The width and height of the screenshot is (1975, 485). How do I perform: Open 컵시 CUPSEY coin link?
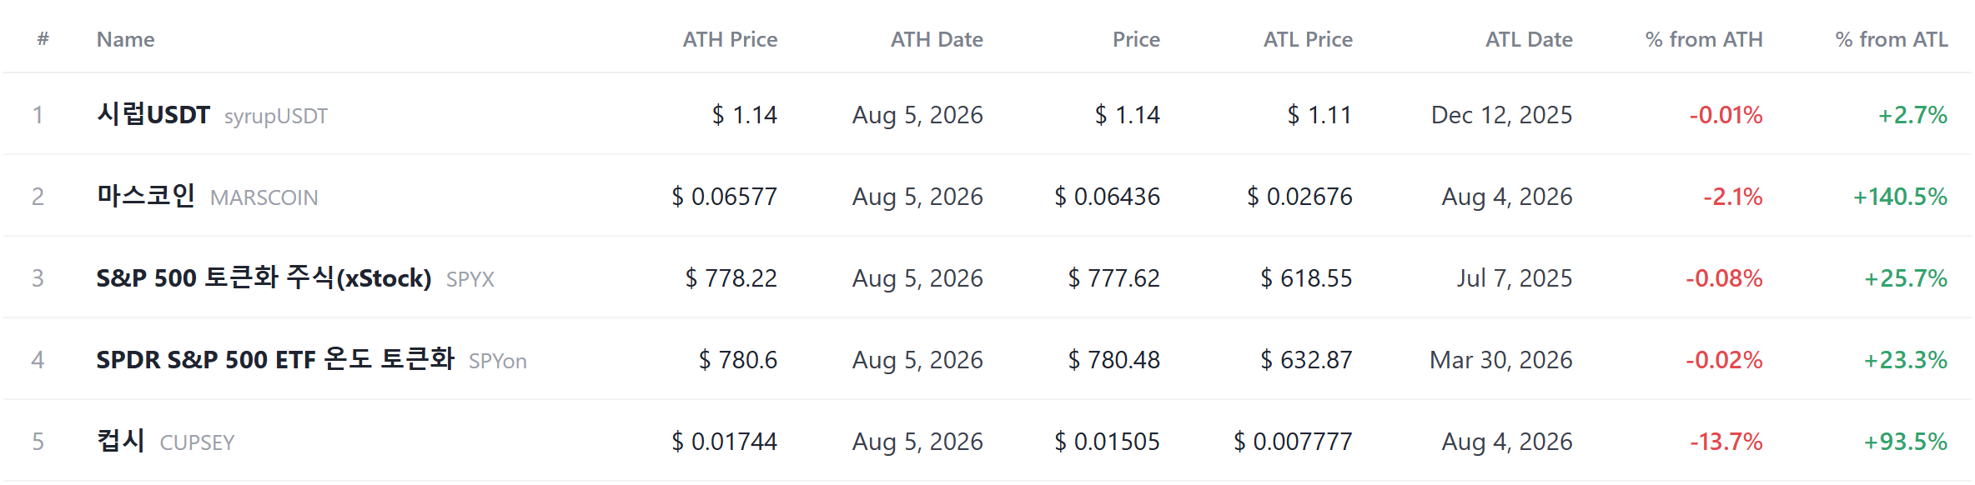tap(165, 441)
